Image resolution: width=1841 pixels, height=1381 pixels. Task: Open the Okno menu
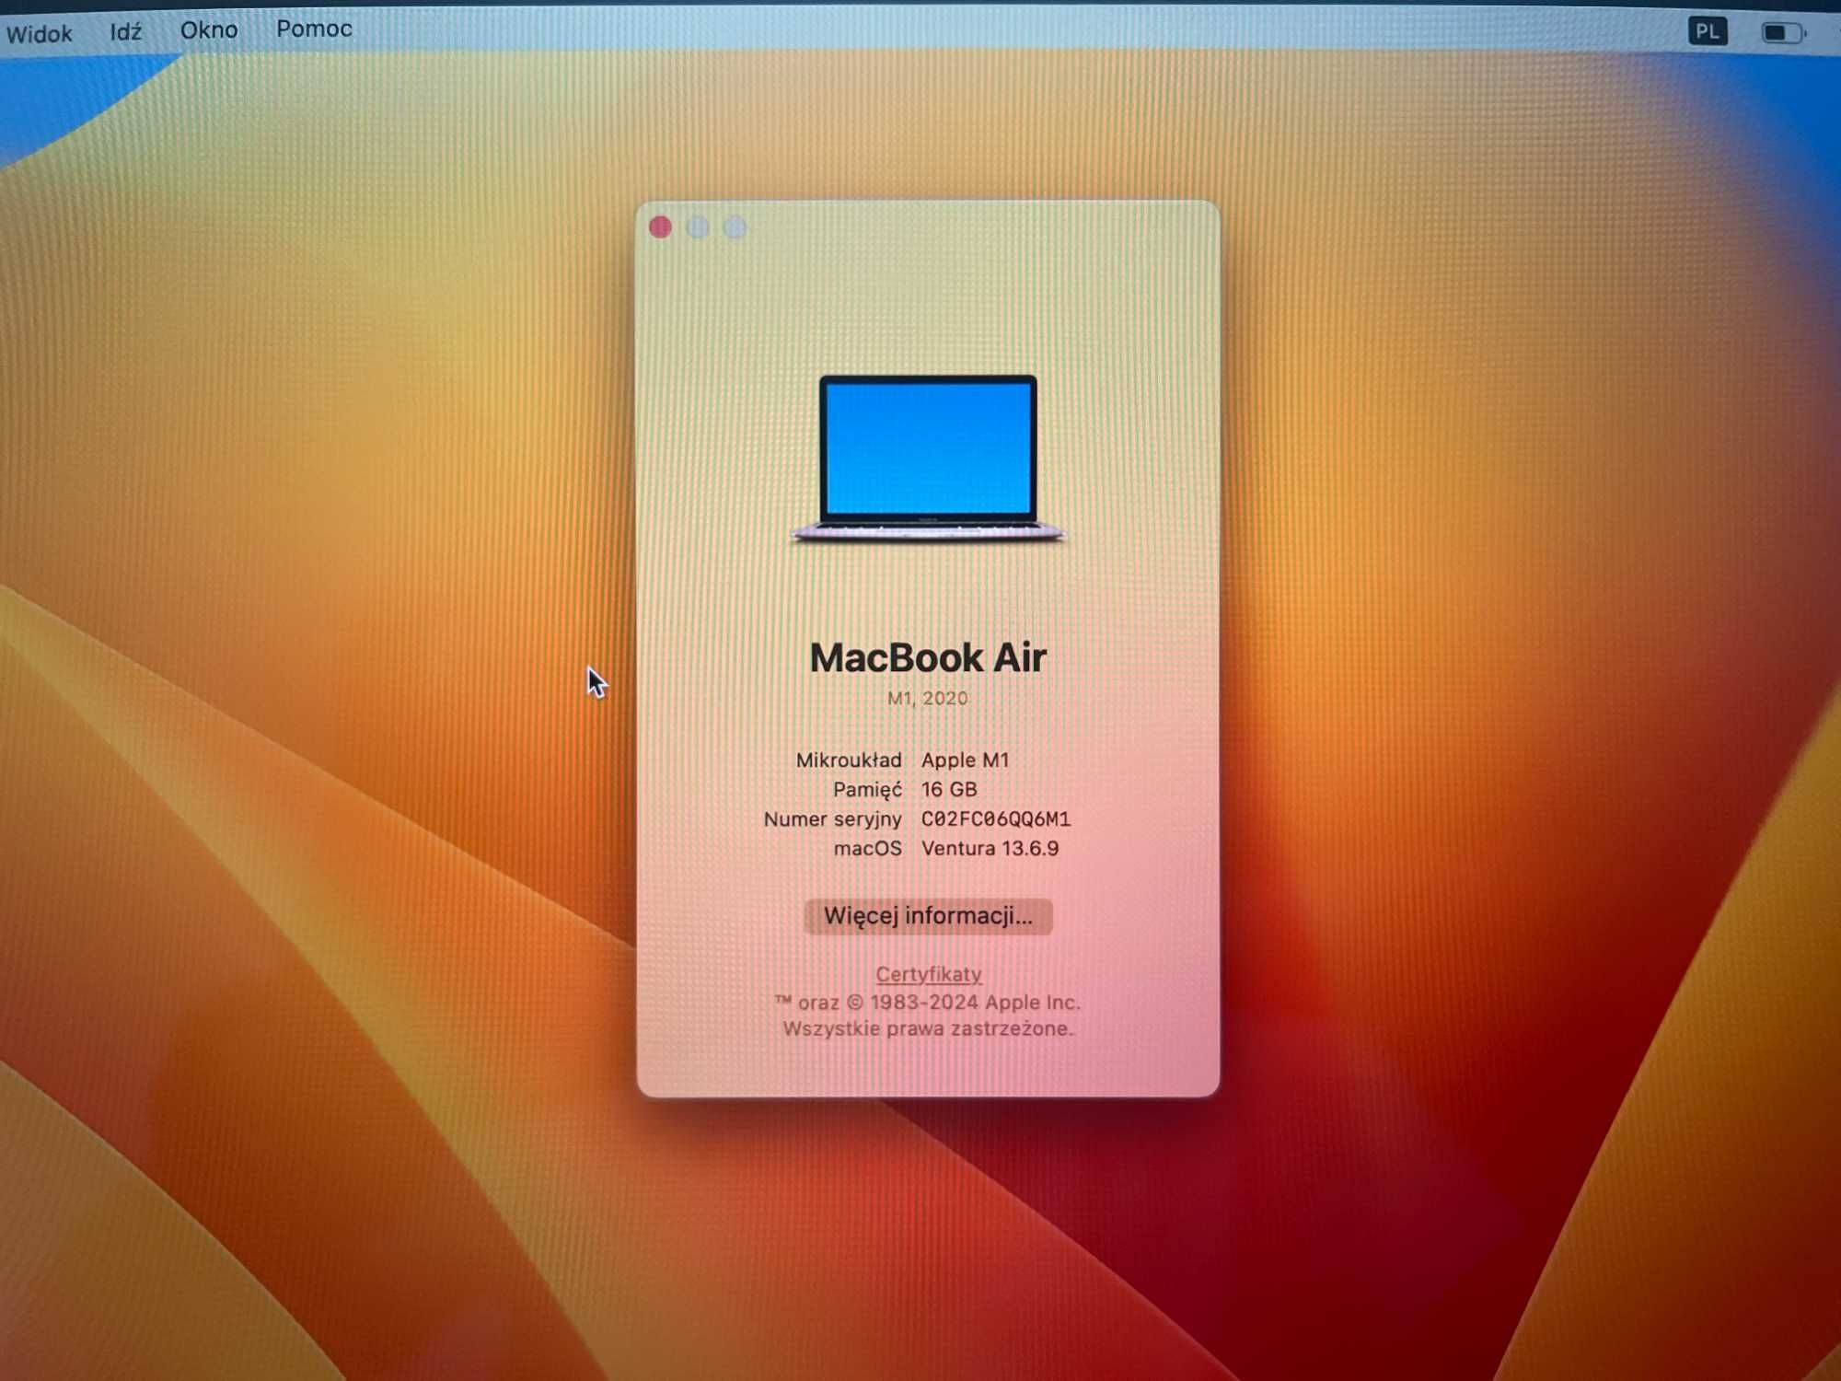pyautogui.click(x=209, y=30)
